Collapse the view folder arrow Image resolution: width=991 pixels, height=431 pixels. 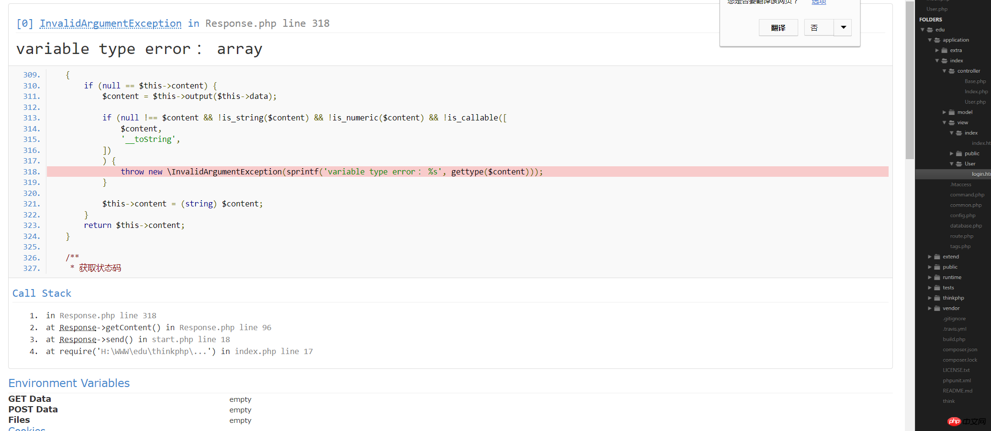tap(944, 123)
